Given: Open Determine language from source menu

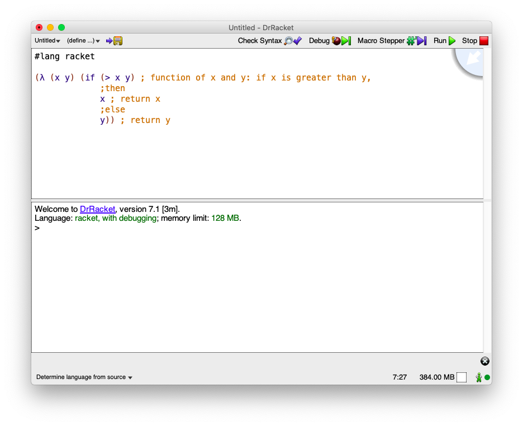Looking at the screenshot, I should pyautogui.click(x=84, y=377).
